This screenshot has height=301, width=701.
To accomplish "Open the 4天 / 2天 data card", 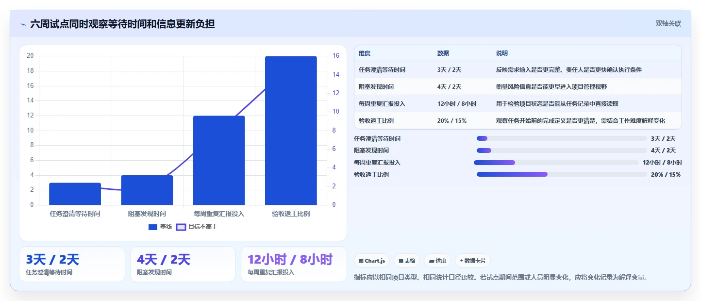I will (x=183, y=264).
